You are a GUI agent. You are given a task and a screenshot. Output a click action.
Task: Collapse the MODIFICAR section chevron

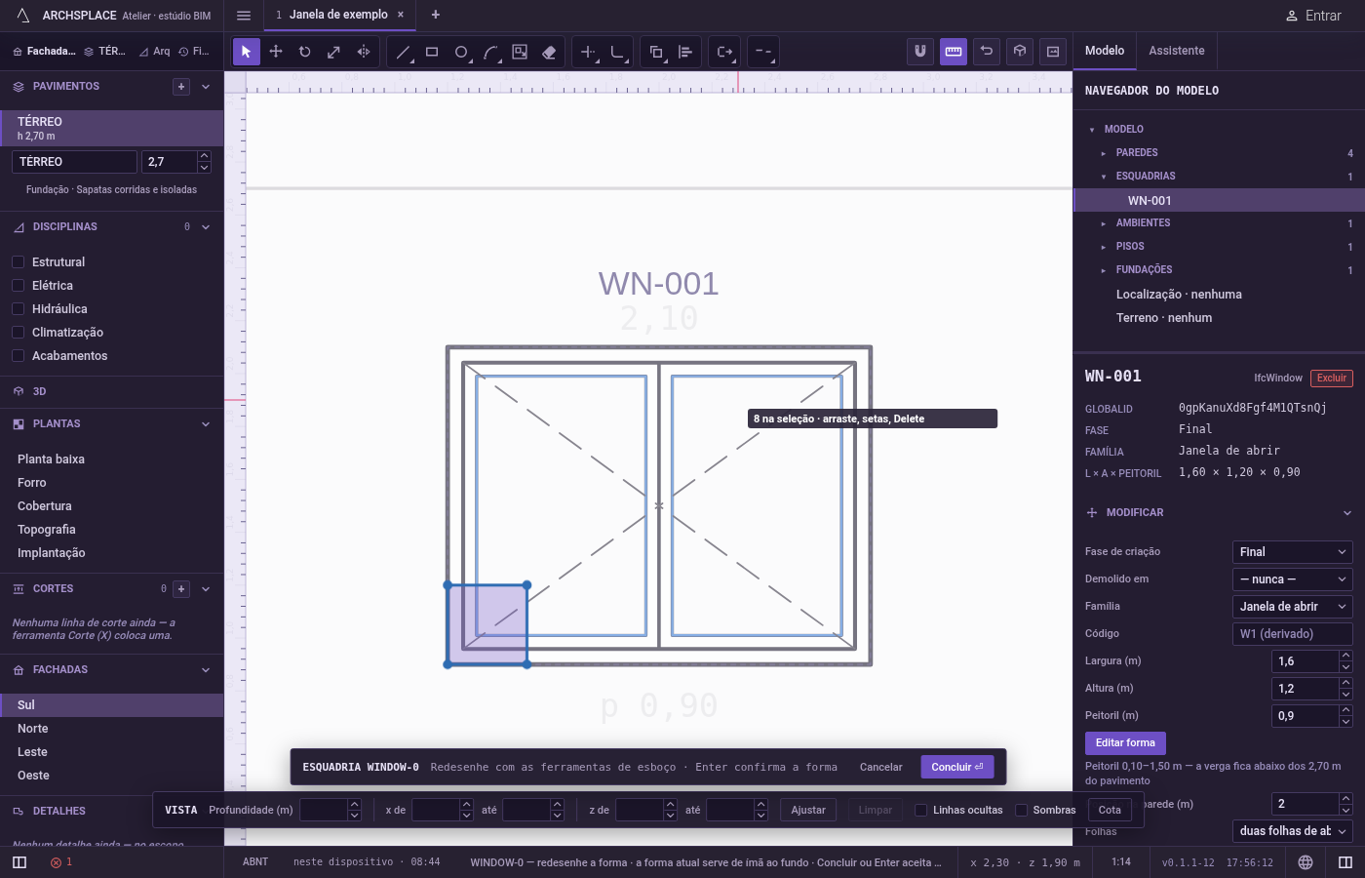coord(1346,513)
